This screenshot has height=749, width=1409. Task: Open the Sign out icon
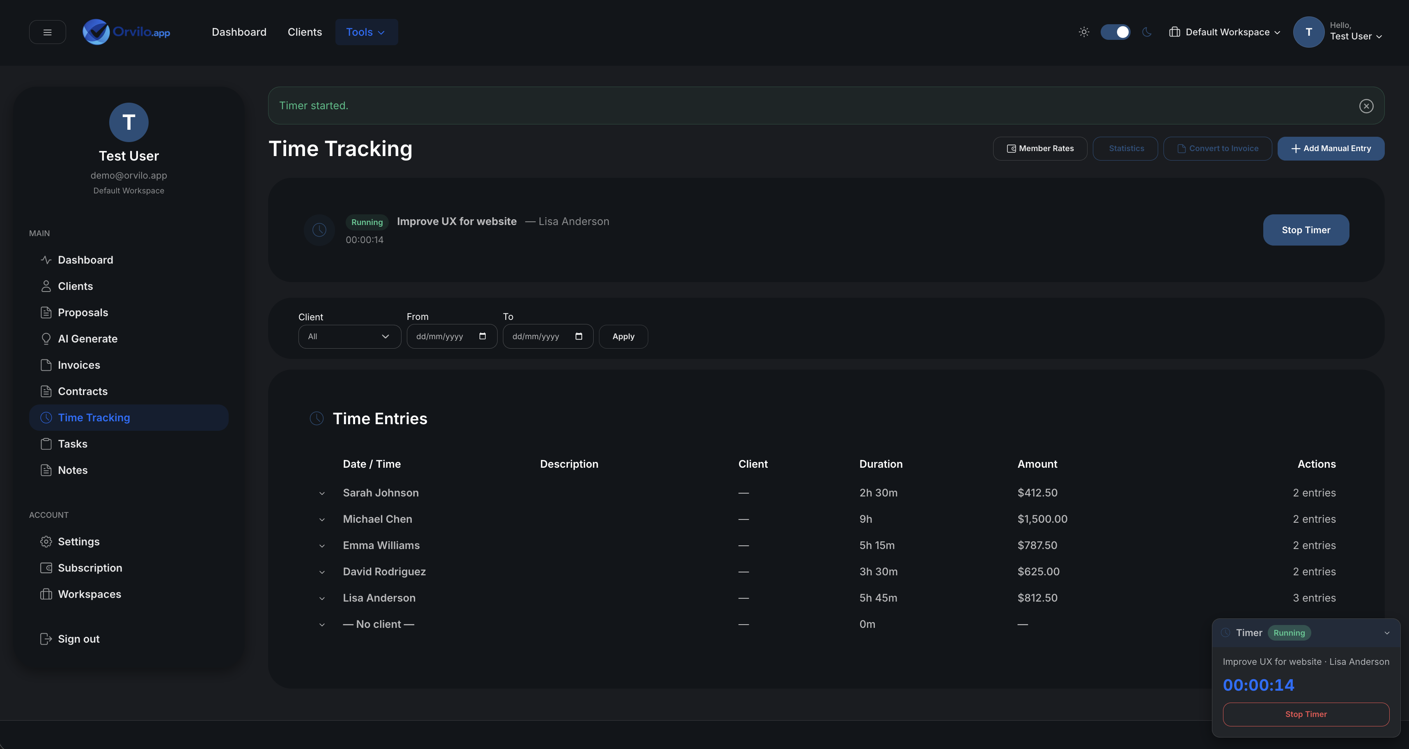[x=46, y=639]
